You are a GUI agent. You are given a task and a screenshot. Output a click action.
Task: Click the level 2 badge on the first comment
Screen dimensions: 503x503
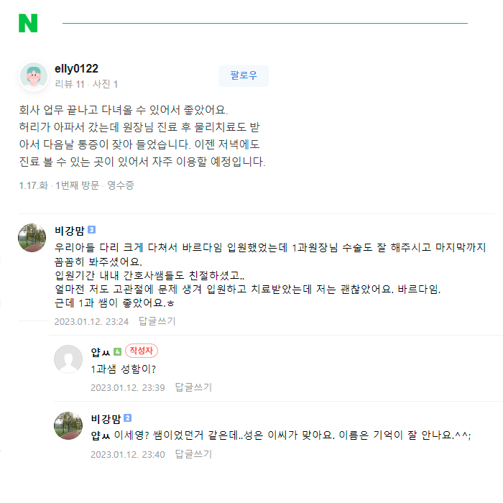tap(91, 230)
